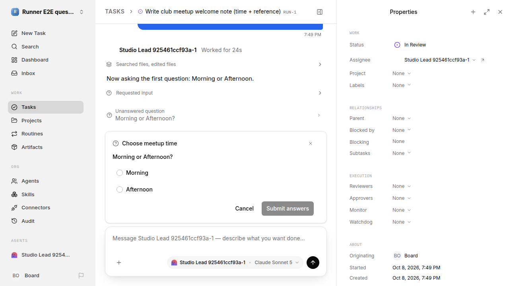This screenshot has height=286, width=509.
Task: Open the Agents page
Action: 46,181
